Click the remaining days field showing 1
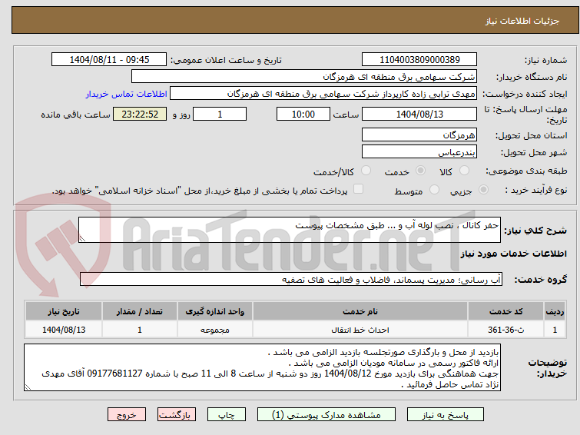Screen dimensions: 580x435 220,114
